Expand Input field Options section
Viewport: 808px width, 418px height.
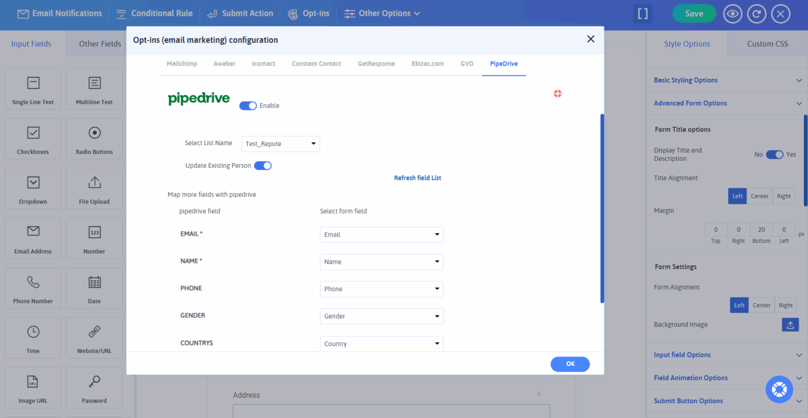click(x=728, y=355)
